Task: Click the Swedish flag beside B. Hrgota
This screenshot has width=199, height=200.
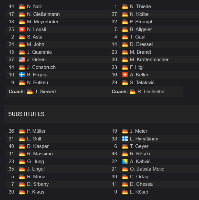Action: pyautogui.click(x=22, y=75)
